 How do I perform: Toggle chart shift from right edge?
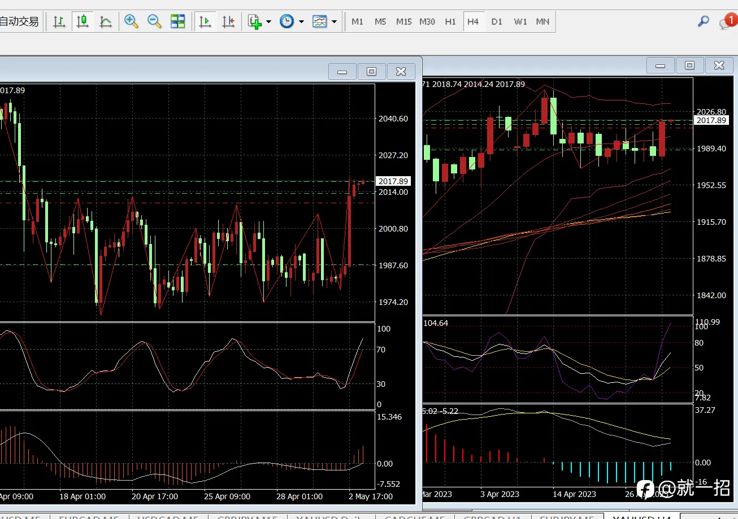pos(228,21)
